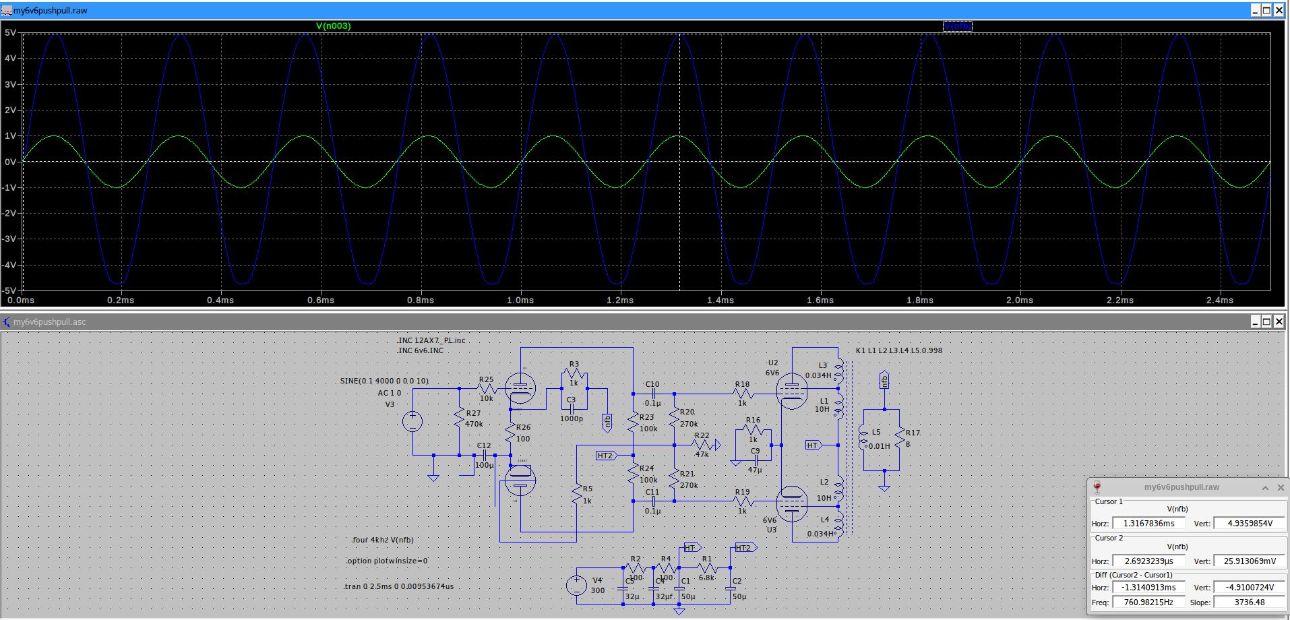Click resistor R23 100k symbol
Screen dimensions: 1290x620
click(x=633, y=422)
